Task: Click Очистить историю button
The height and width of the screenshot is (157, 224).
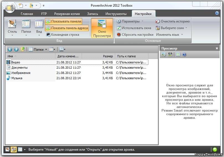Action: pyautogui.click(x=172, y=21)
